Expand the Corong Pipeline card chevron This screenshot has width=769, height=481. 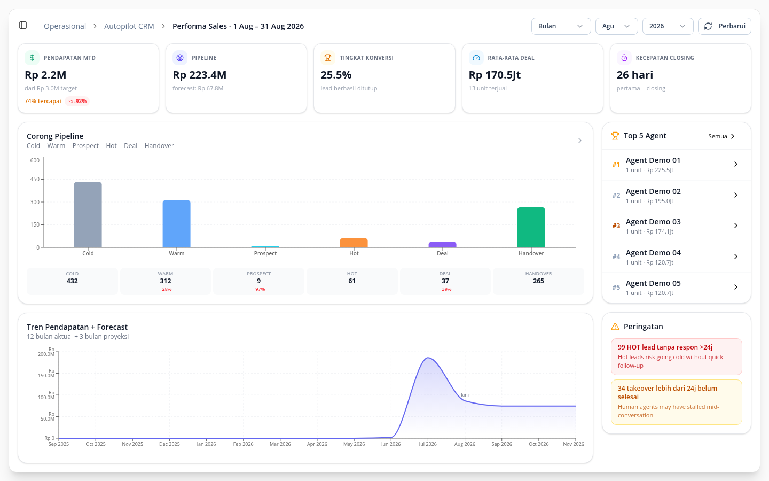click(x=580, y=141)
